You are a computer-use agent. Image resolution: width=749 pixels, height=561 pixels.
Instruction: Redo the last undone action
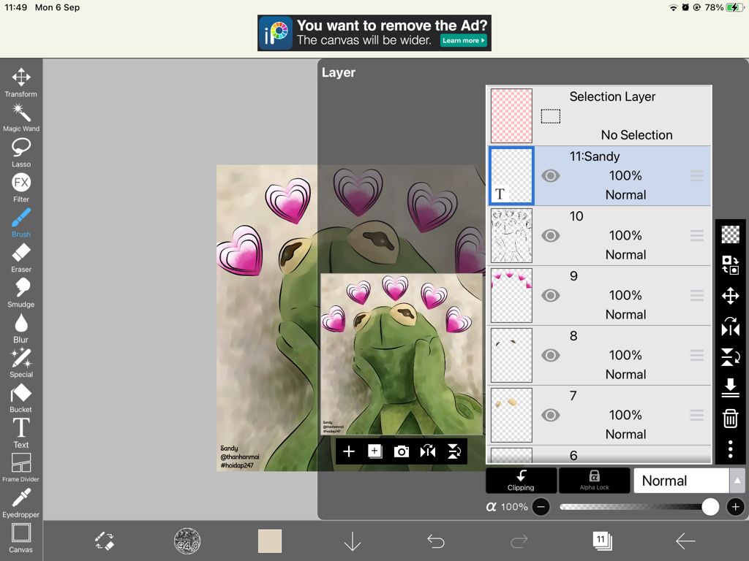click(519, 541)
